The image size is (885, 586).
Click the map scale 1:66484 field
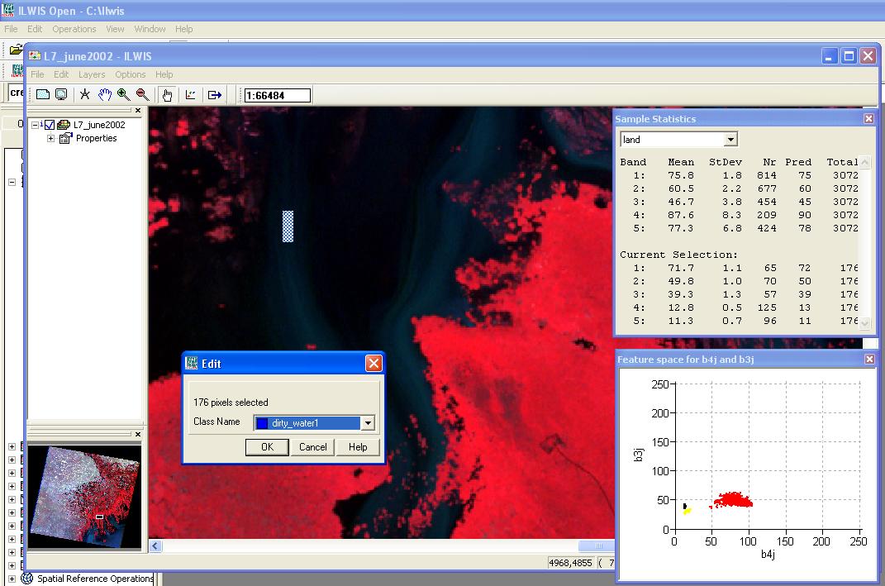[277, 96]
